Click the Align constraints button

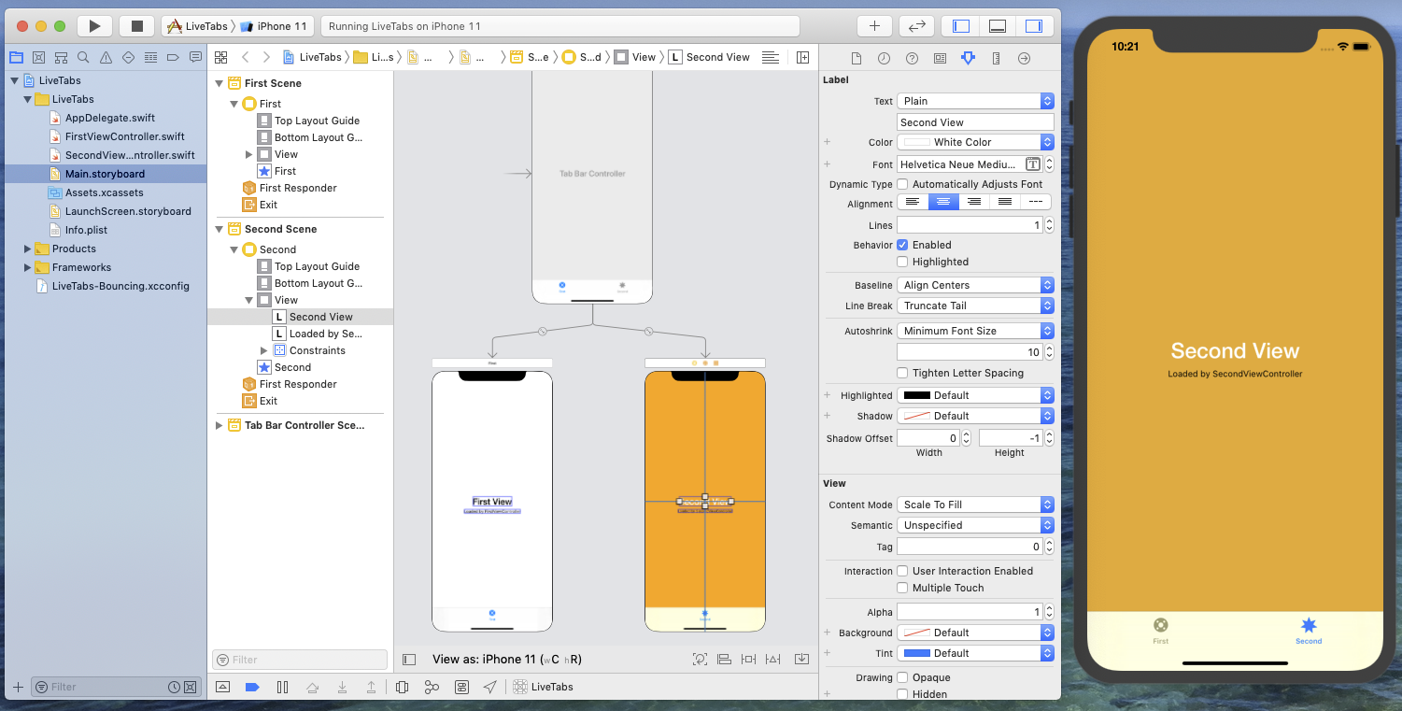pyautogui.click(x=724, y=659)
